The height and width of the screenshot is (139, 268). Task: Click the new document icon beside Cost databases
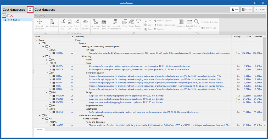30,10
